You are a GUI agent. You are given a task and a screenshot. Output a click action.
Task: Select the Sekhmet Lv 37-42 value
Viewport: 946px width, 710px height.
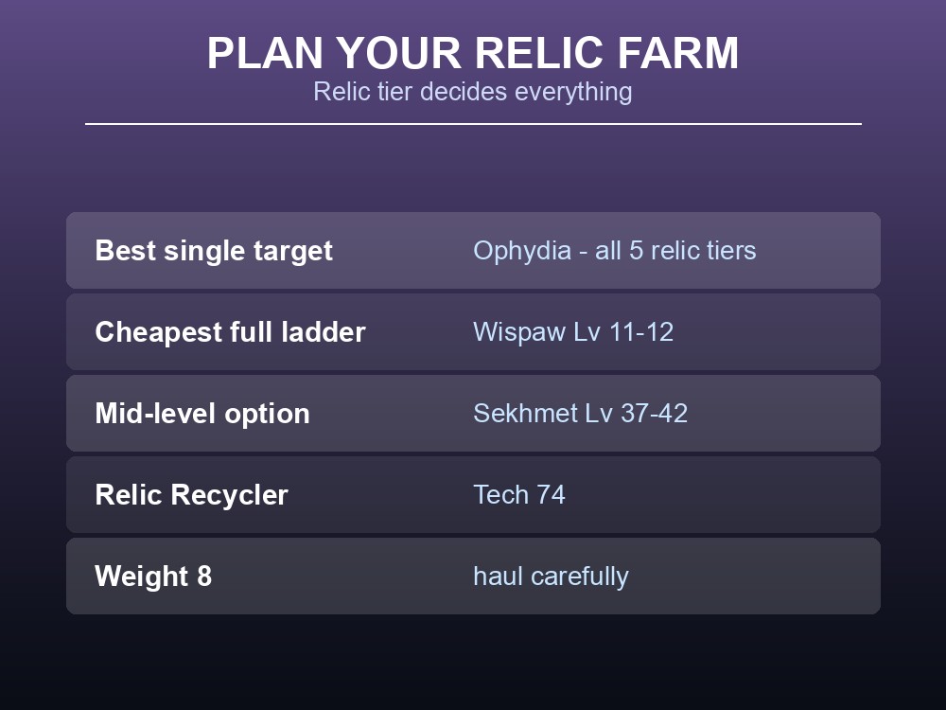(x=581, y=414)
